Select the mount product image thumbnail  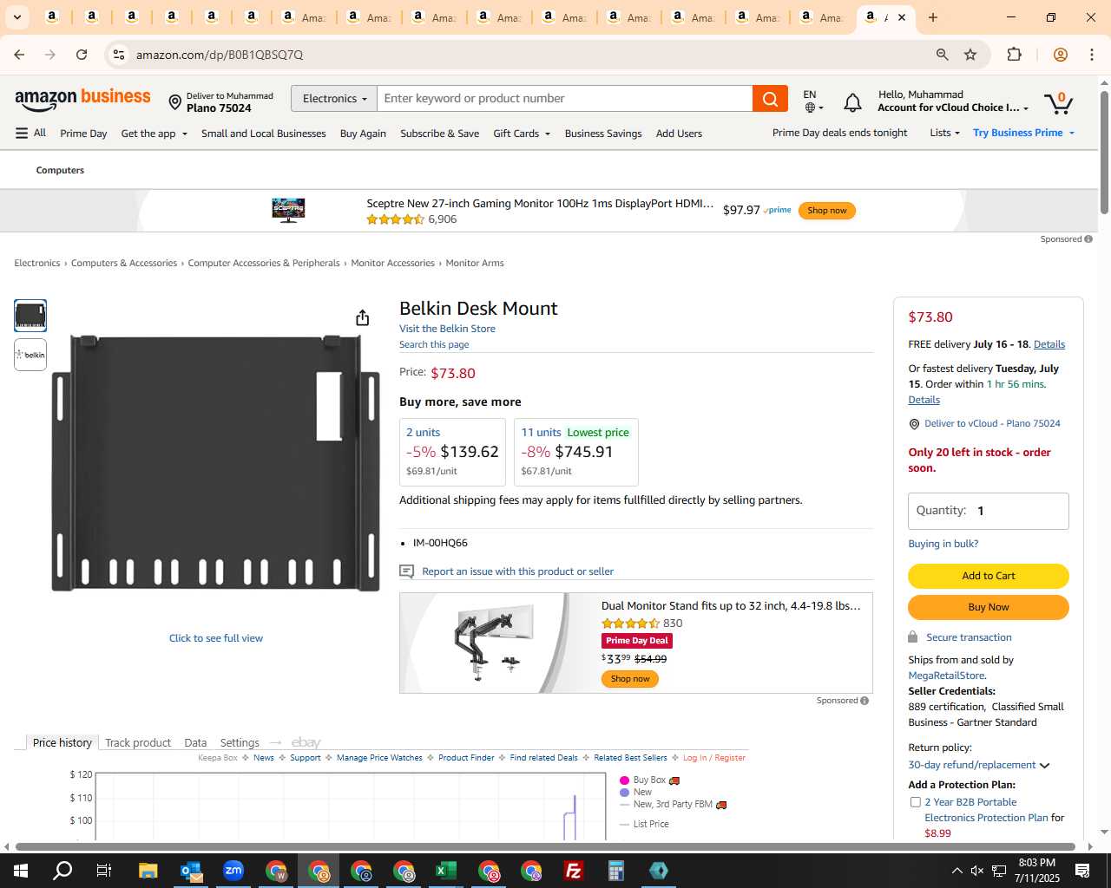tap(30, 316)
